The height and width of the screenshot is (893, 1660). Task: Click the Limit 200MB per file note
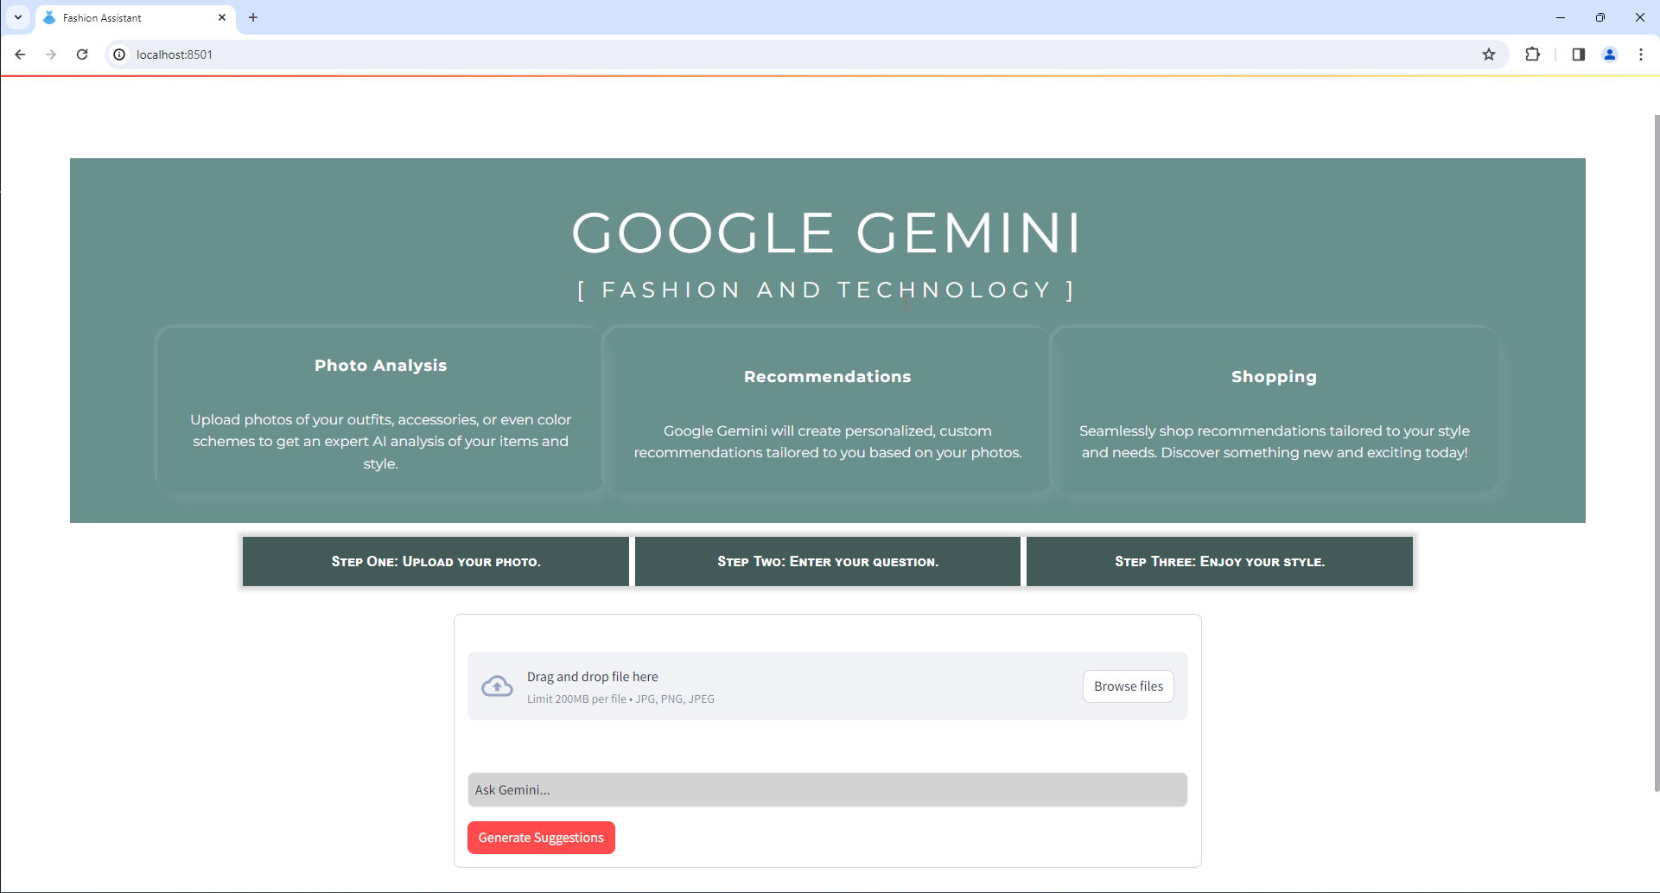[x=620, y=699]
